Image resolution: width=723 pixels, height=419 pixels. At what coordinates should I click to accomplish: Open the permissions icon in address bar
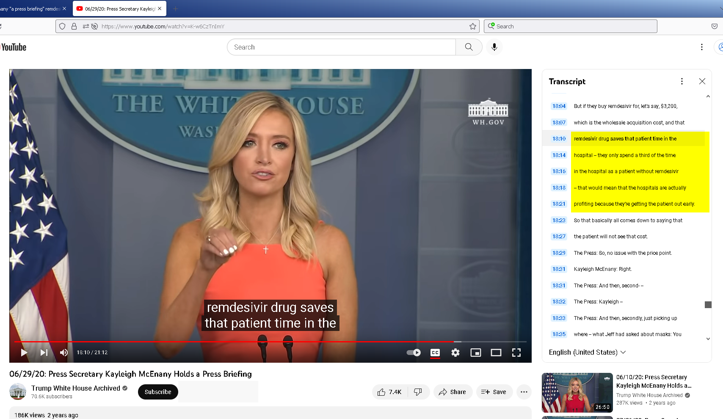point(86,26)
